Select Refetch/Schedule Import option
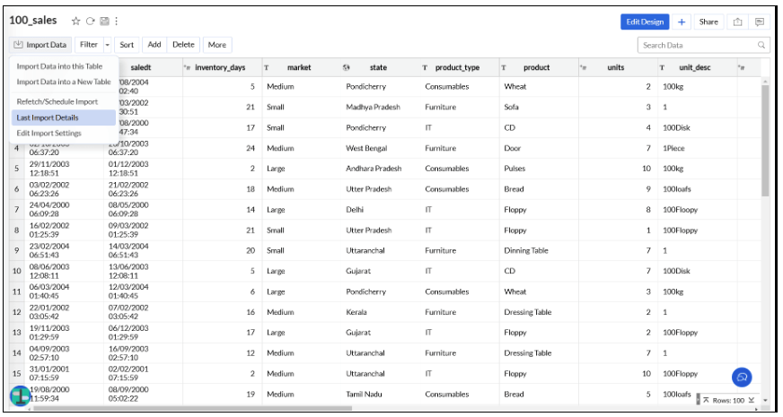This screenshot has width=783, height=417. (x=57, y=101)
